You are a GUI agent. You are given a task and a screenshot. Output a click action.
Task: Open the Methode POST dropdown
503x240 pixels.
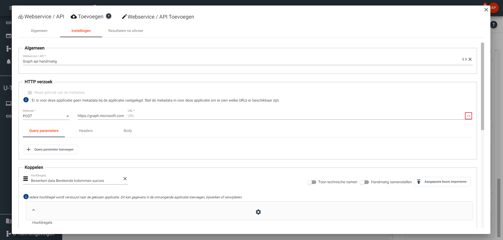point(46,116)
